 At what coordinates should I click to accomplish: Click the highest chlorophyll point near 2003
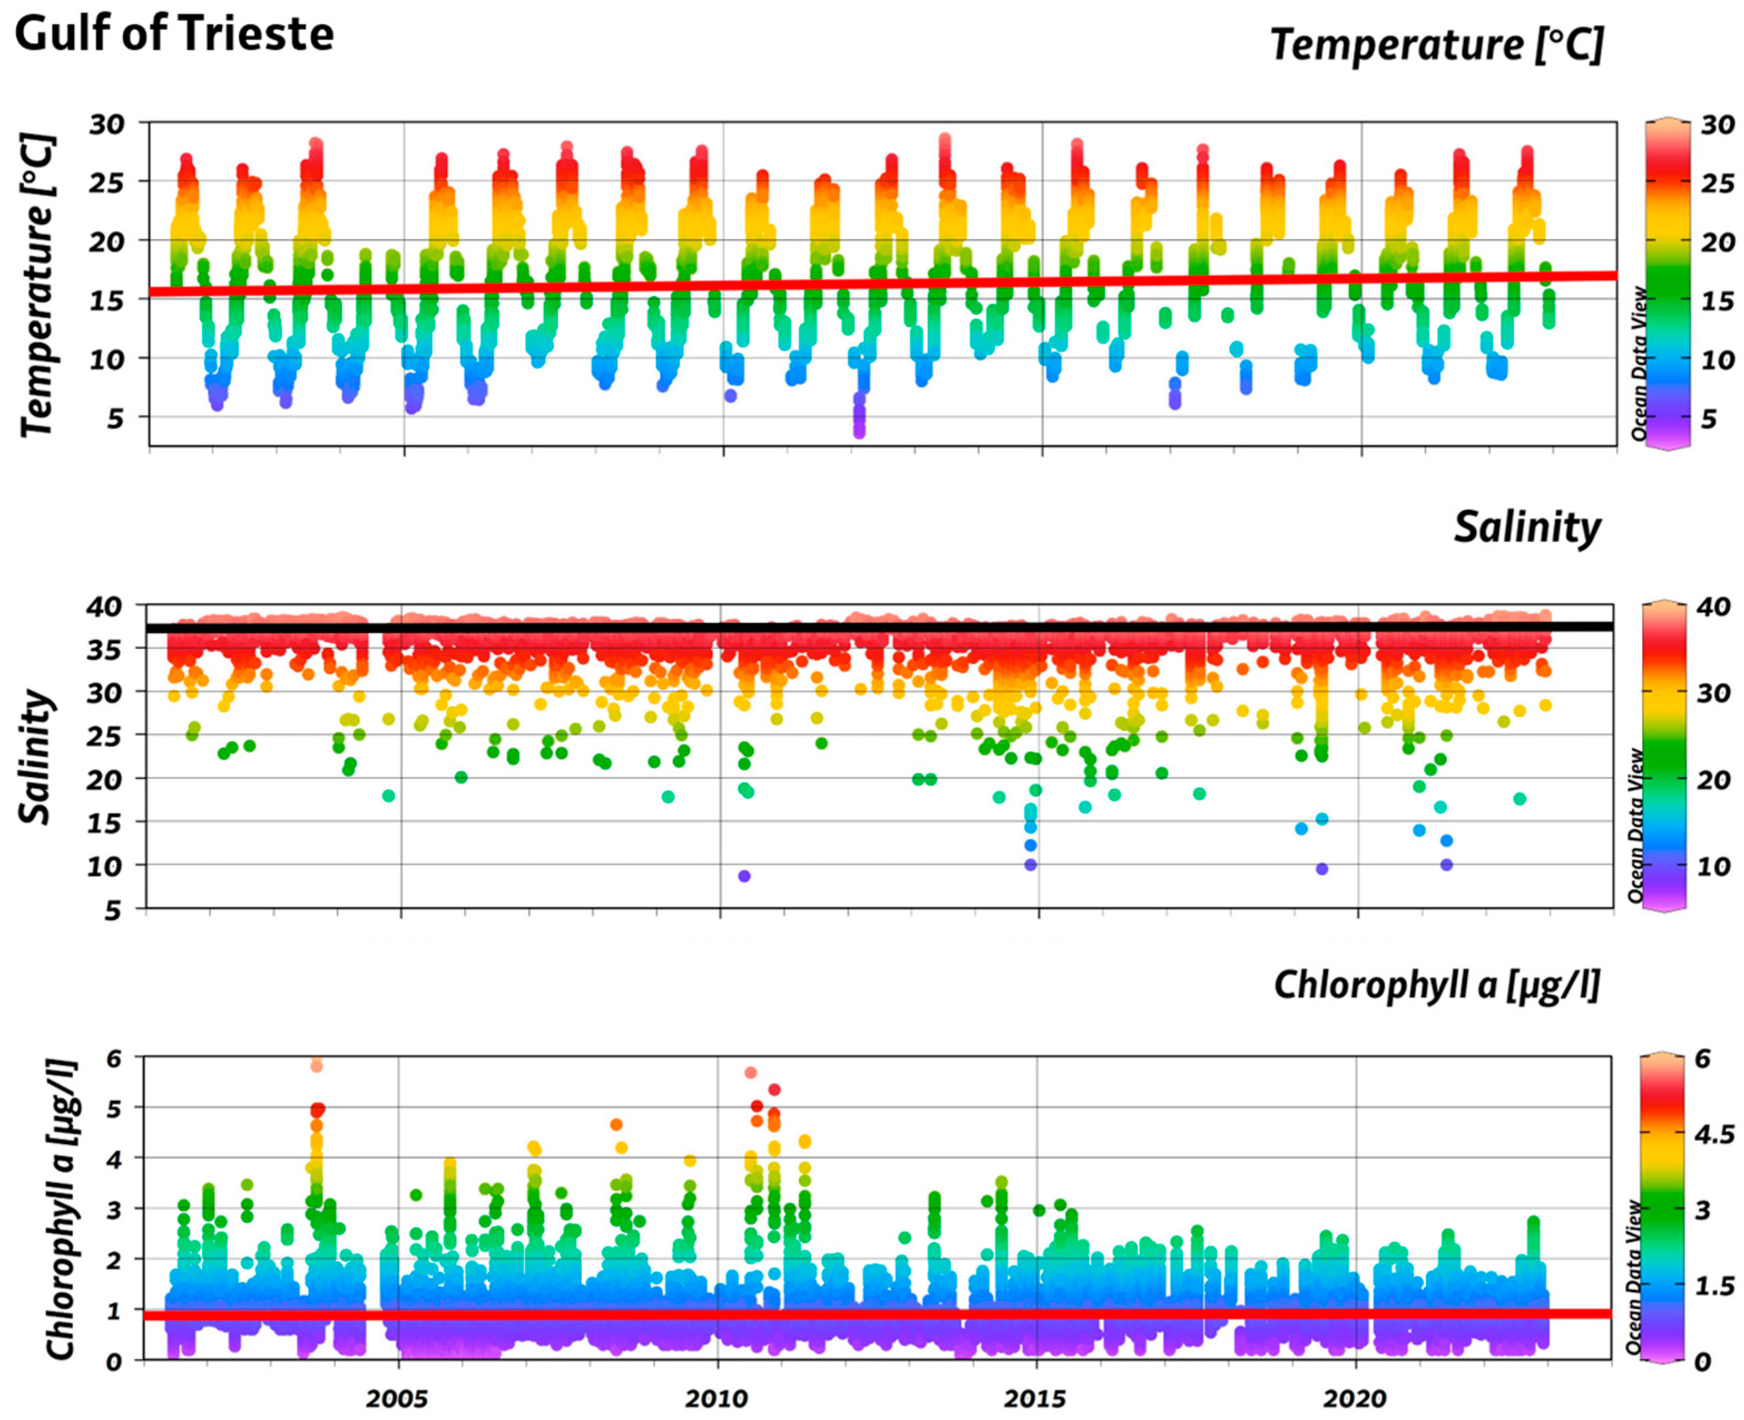[317, 1065]
